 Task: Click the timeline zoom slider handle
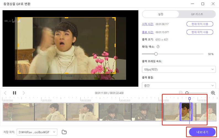(x=187, y=93)
